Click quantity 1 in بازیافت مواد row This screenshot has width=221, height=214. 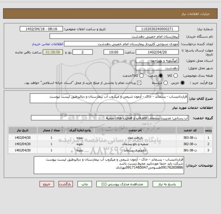coord(51,138)
